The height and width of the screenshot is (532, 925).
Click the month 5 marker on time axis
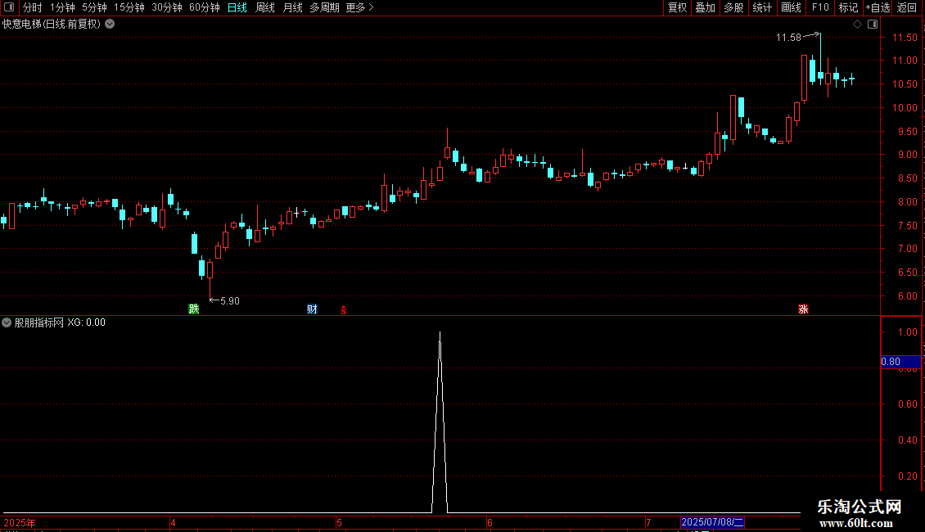(339, 522)
